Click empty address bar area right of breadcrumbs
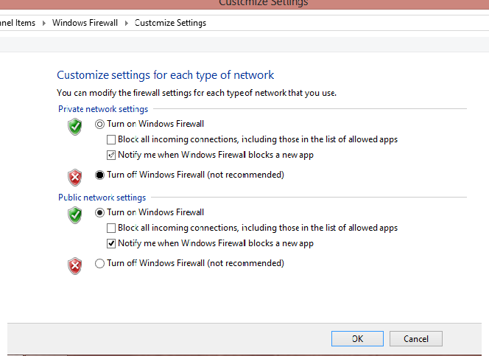The width and height of the screenshot is (489, 356). (x=346, y=23)
